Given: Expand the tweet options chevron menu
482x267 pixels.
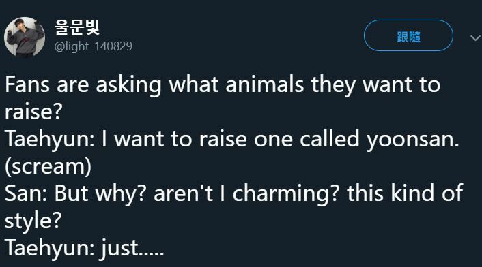Looking at the screenshot, I should 475,38.
